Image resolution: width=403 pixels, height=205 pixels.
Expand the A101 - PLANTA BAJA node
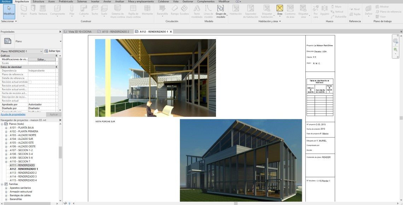click(6, 128)
